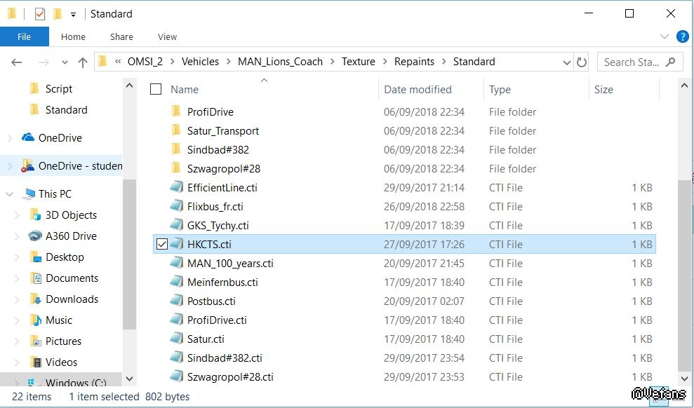Open the Script folder in navigation pane
694x408 pixels.
(x=59, y=89)
